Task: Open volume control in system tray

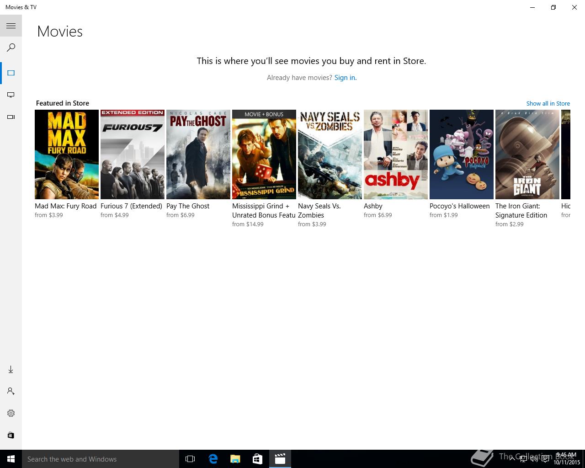Action: pyautogui.click(x=534, y=459)
